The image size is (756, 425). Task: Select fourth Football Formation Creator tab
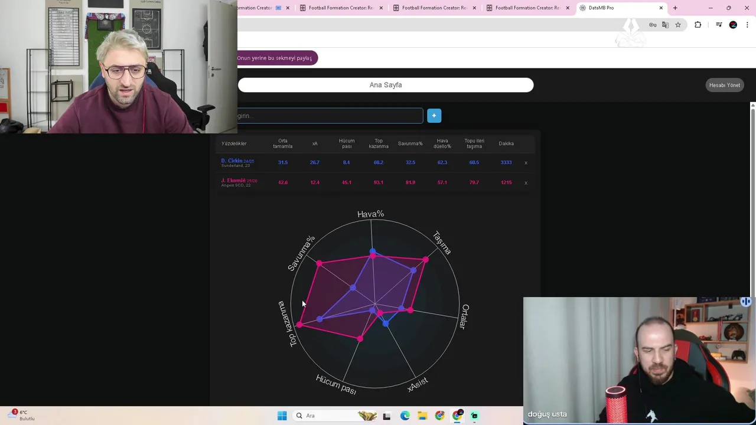(x=527, y=8)
